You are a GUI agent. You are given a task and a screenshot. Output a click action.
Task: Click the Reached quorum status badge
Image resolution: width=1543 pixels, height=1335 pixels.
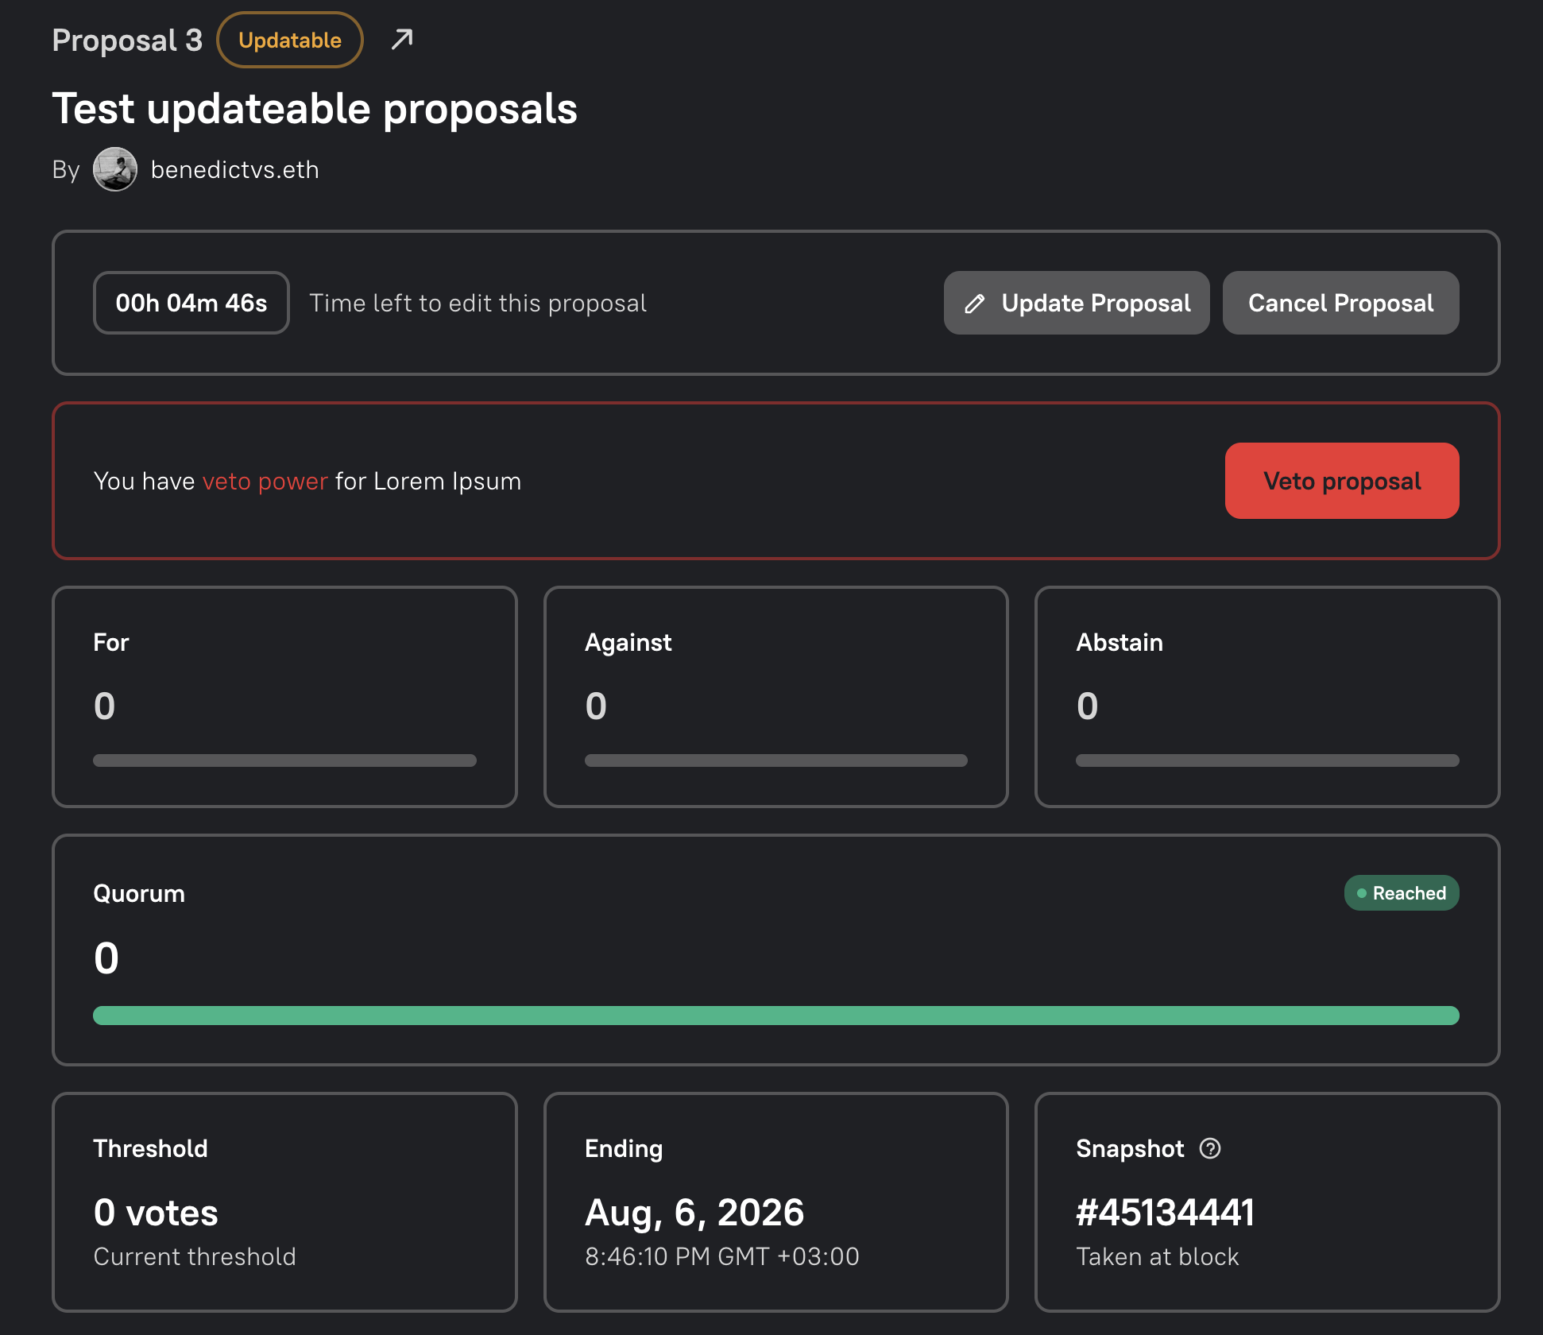point(1402,893)
